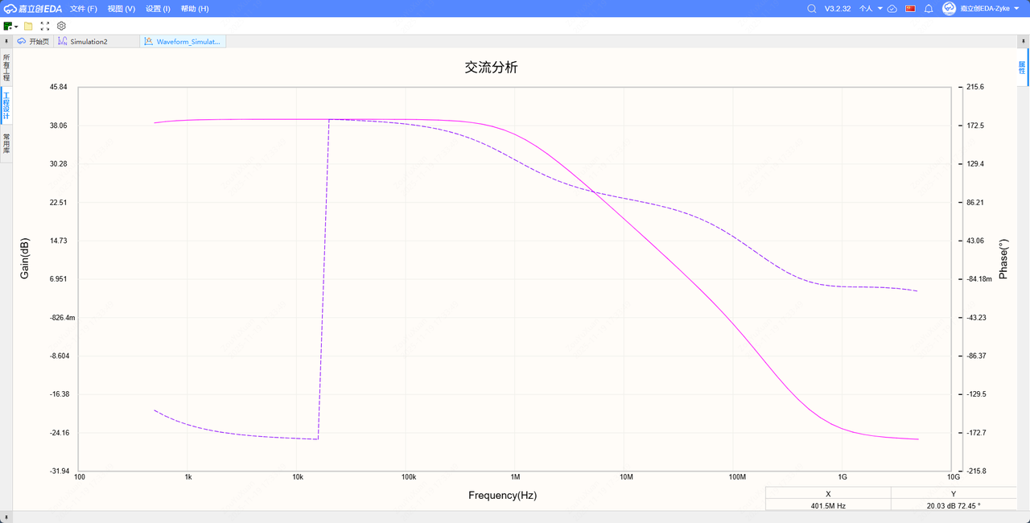Open the 文件 (F) menu

pyautogui.click(x=83, y=8)
